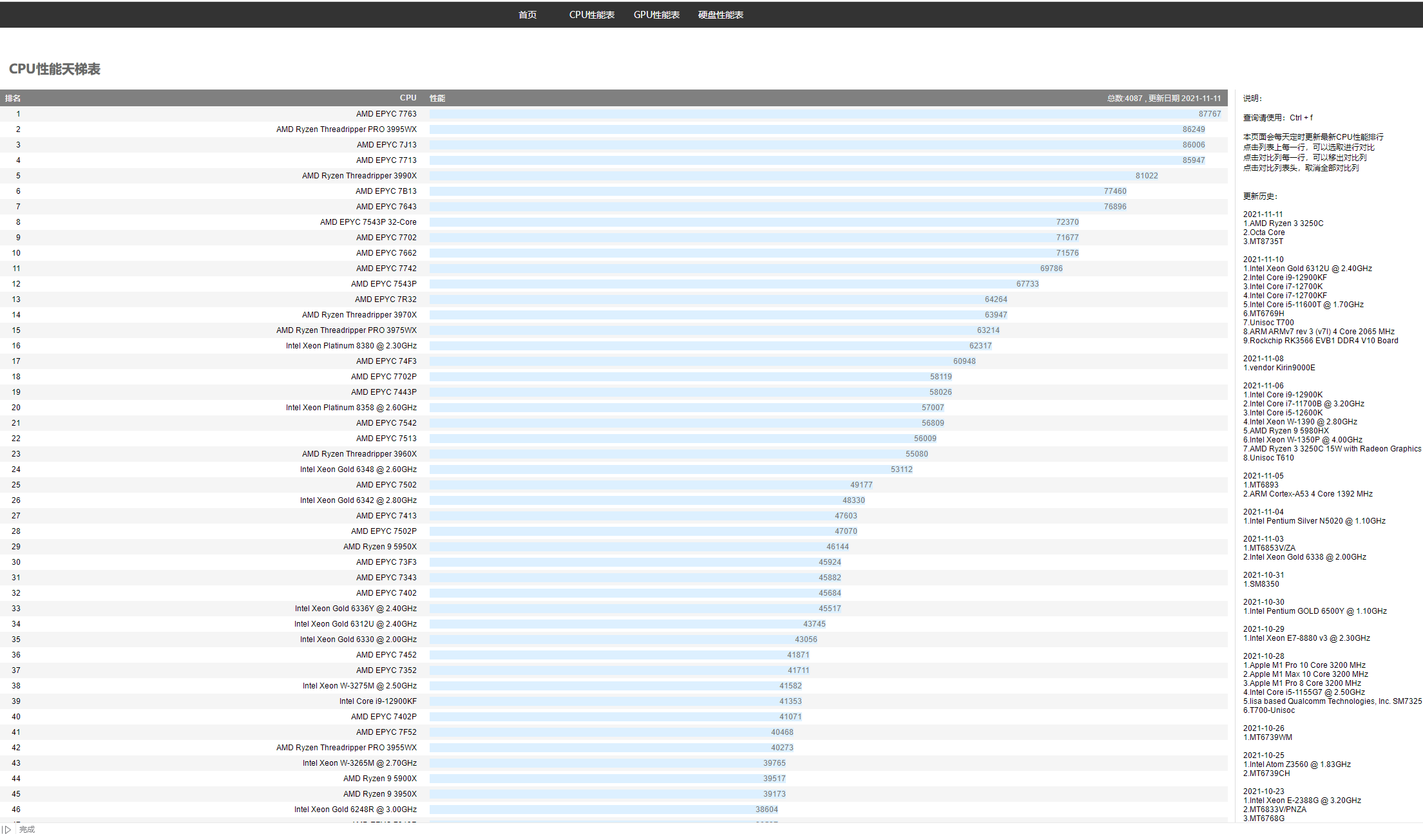Select Intel Xeon Gold 6348 row

pos(614,469)
